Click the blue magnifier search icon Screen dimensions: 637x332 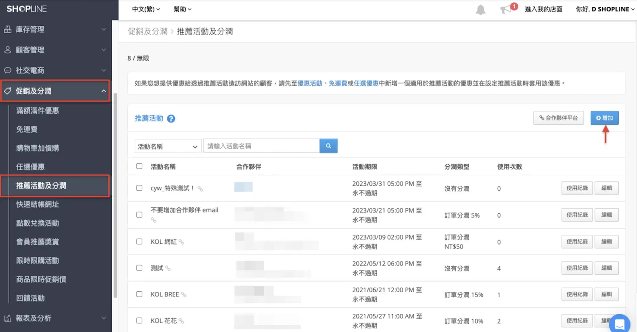click(x=328, y=145)
